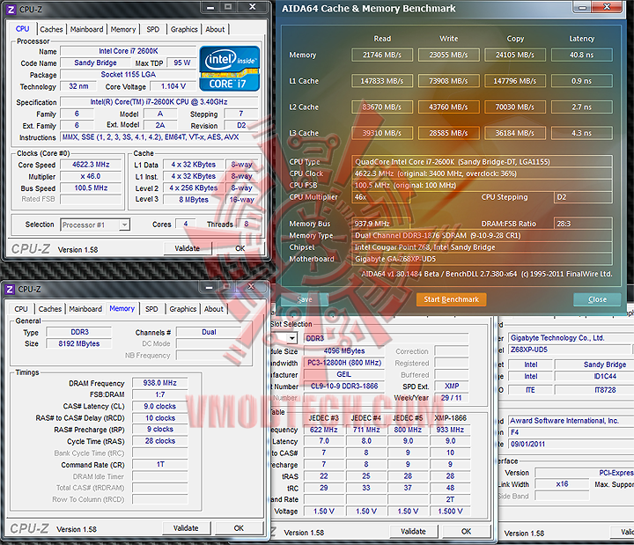Viewport: 634px width, 545px height.
Task: Click the Core Voltage value 1.104 V
Action: [x=173, y=86]
